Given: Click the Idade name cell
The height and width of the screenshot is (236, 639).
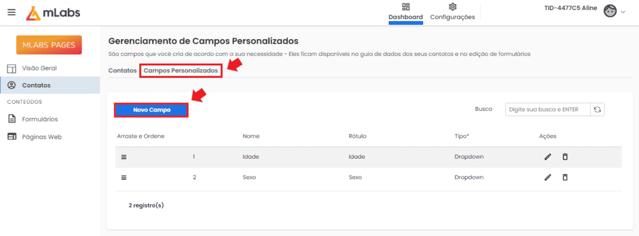Looking at the screenshot, I should (x=251, y=157).
